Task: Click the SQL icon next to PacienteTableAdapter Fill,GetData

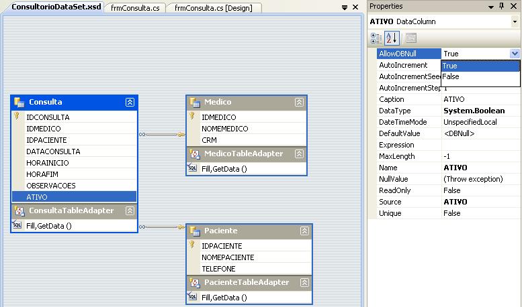Action: point(192,297)
